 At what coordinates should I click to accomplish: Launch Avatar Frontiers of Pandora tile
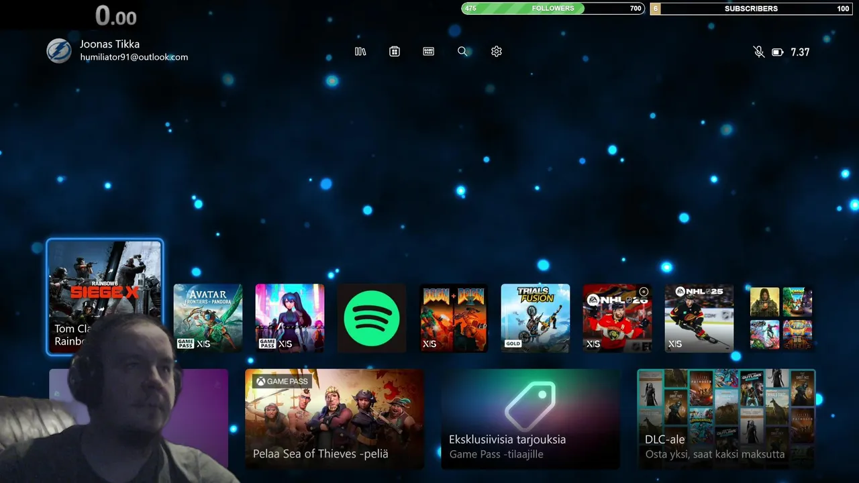tap(208, 318)
